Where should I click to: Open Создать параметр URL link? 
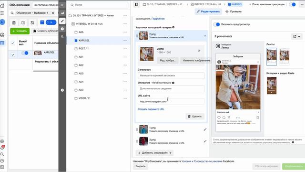click(151, 109)
